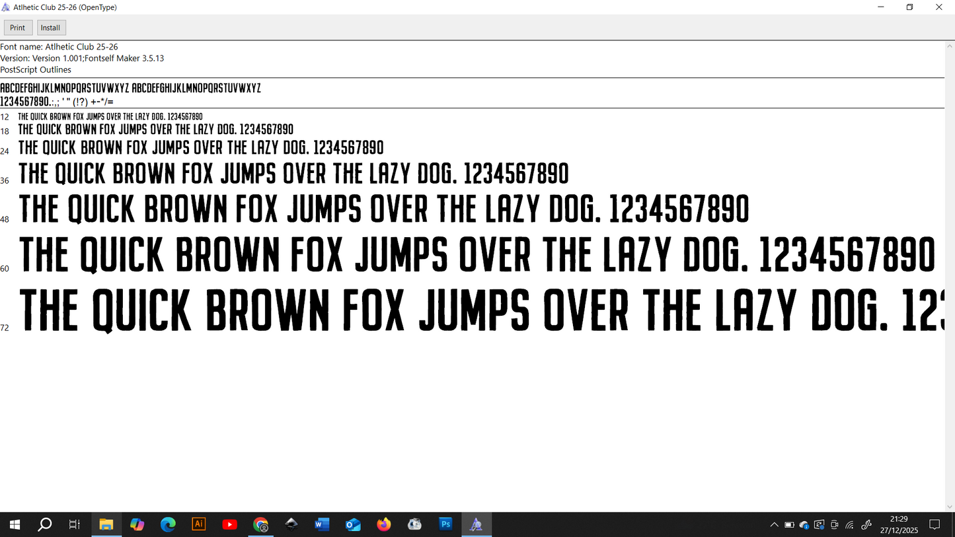
Task: Print the font preview
Action: pos(18,27)
